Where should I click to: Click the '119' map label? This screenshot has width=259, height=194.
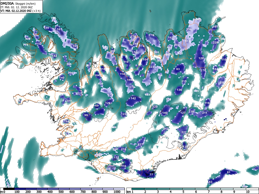click(207, 103)
